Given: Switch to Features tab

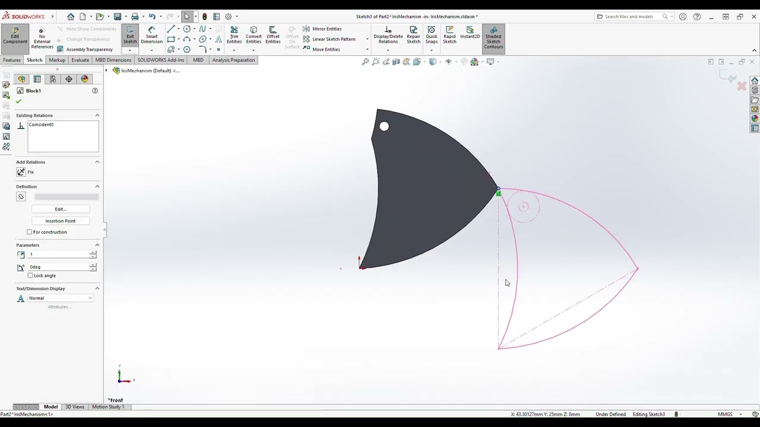Looking at the screenshot, I should pos(12,60).
